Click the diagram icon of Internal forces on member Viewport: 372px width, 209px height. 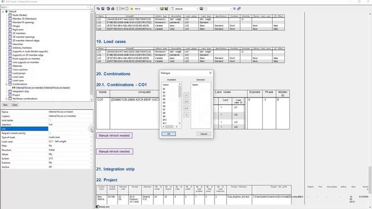click(x=14, y=88)
